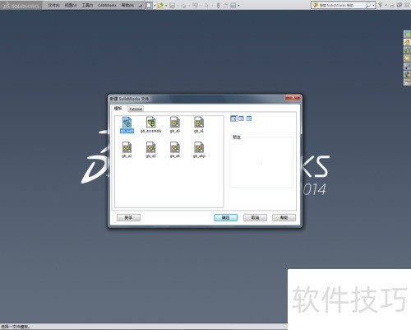
Task: Choose the gb_a4p drawing template
Action: pyautogui.click(x=199, y=150)
